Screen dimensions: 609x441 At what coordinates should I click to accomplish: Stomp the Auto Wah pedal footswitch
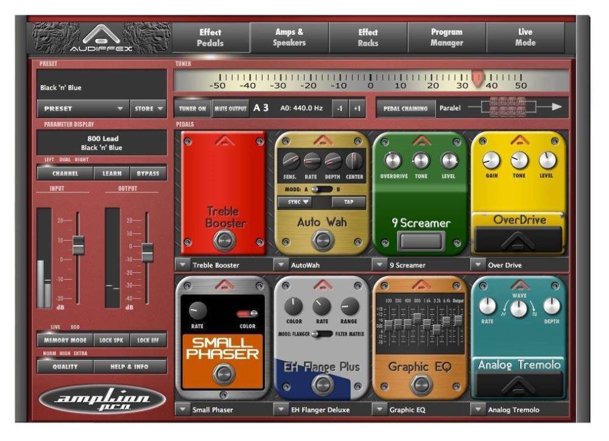tap(322, 240)
